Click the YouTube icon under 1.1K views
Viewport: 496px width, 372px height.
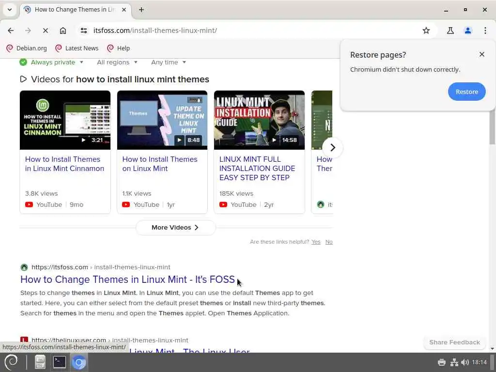click(126, 205)
